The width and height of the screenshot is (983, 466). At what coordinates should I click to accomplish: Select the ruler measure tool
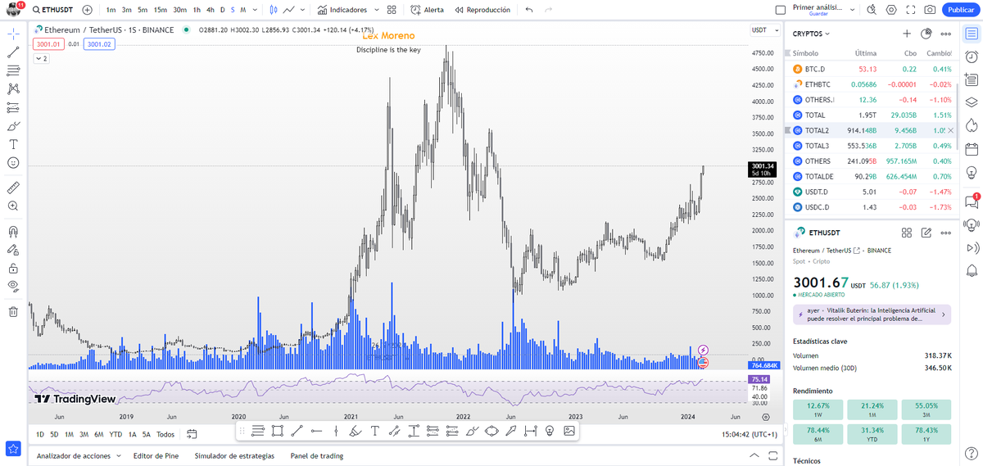pyautogui.click(x=13, y=188)
